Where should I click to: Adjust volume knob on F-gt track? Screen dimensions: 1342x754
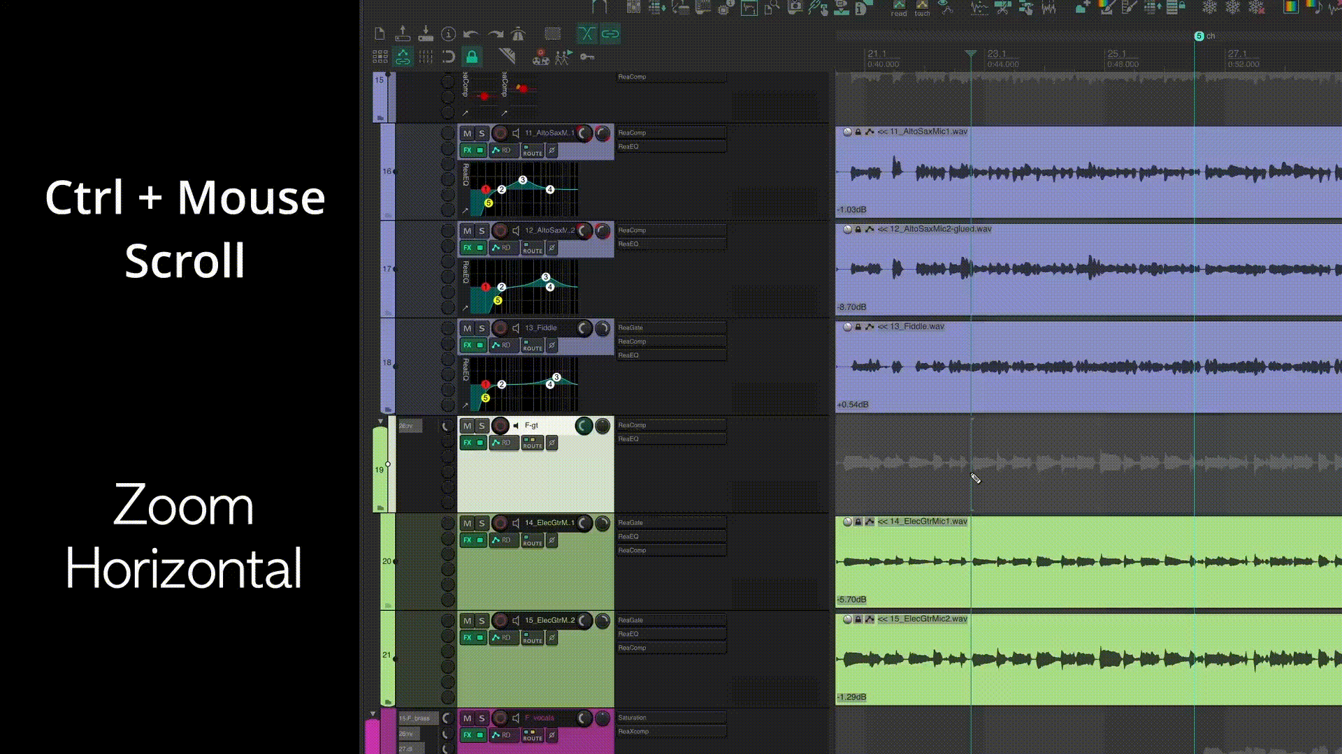click(583, 425)
